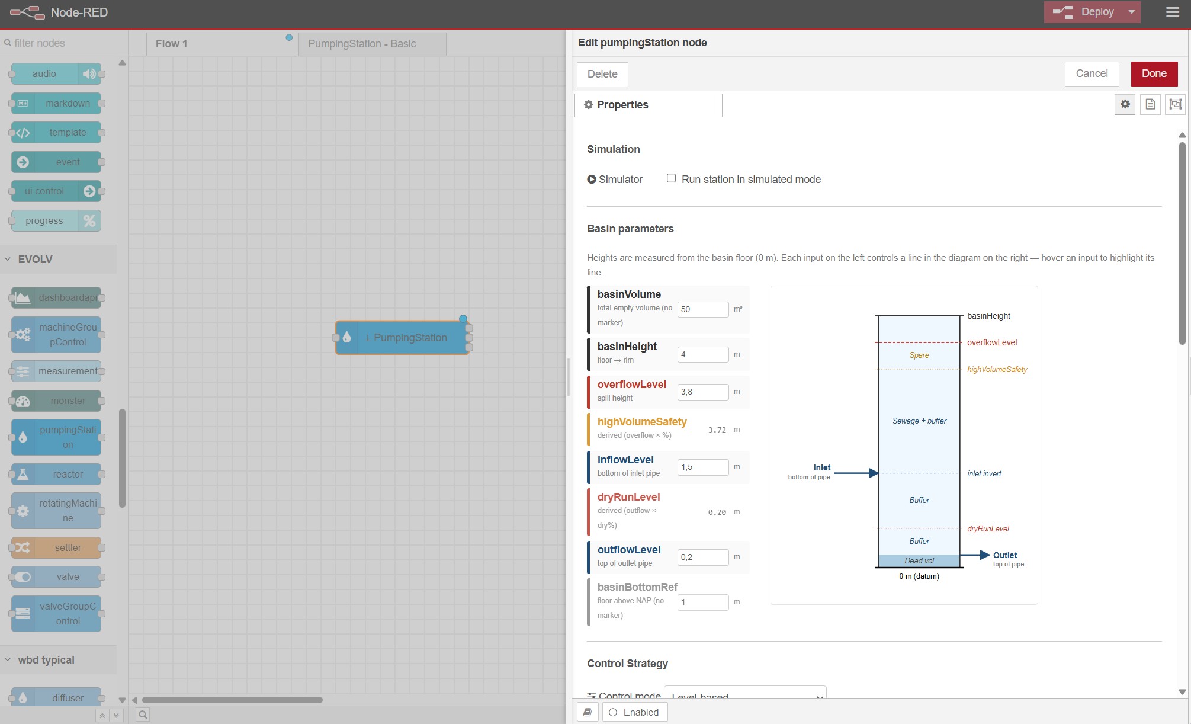Click the event node arrow icon
The image size is (1191, 724).
click(x=23, y=162)
